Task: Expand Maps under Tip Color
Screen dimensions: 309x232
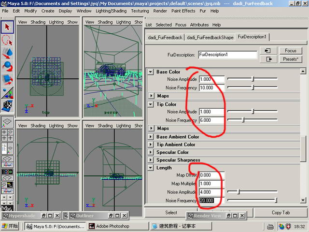Action: tap(151, 129)
